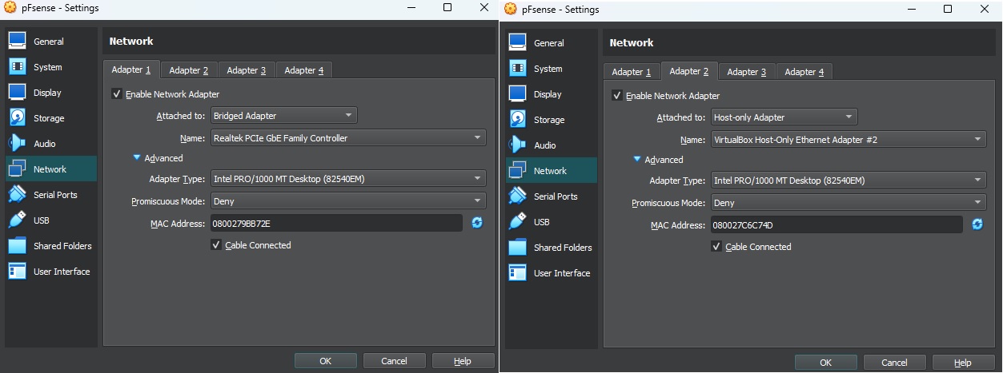Collapse Advanced section in left window
This screenshot has height=373, width=1003.
(x=137, y=158)
